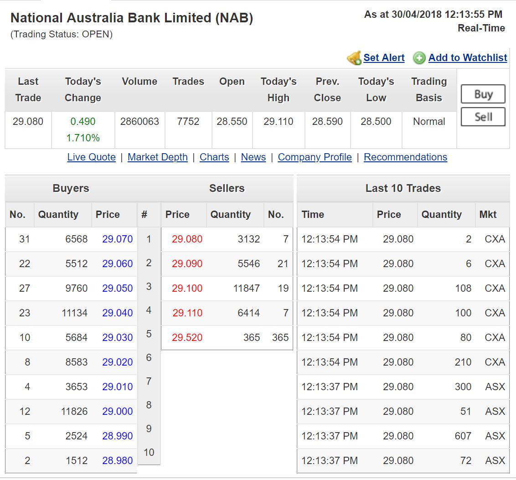Click the Last Trade value 29.080

click(x=28, y=121)
